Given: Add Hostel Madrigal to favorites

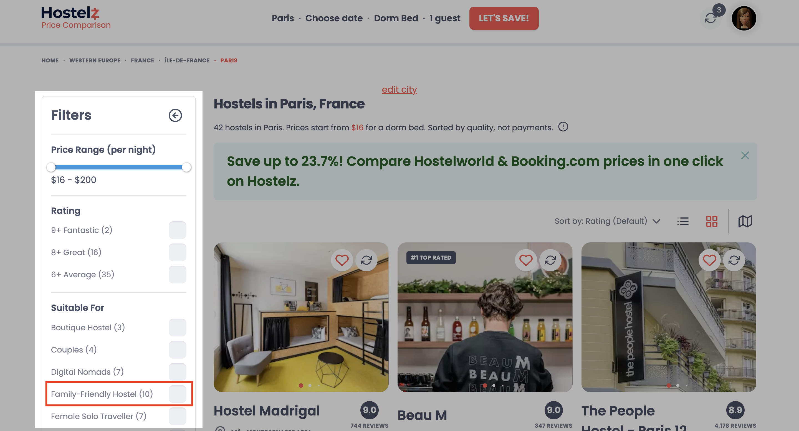Looking at the screenshot, I should pyautogui.click(x=342, y=260).
